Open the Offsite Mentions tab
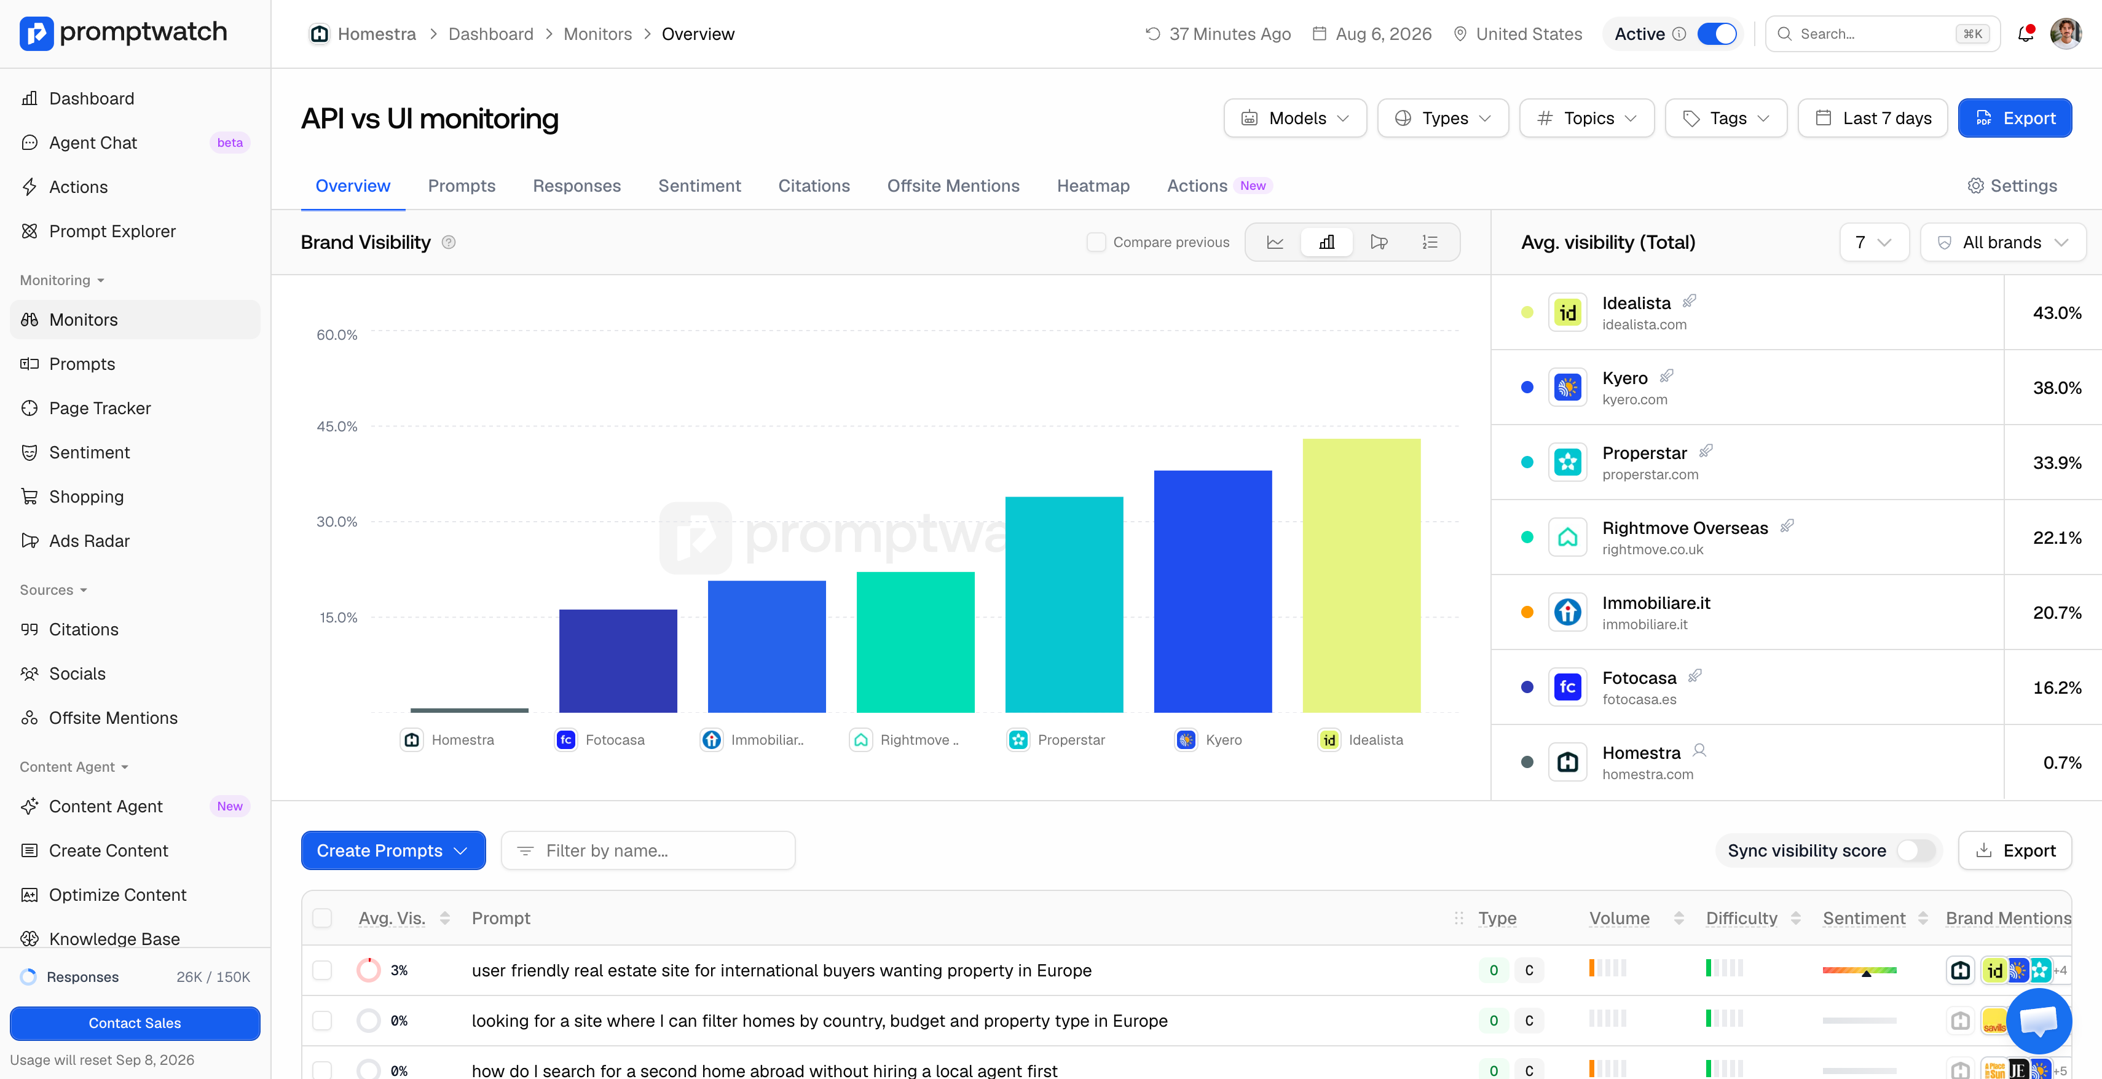This screenshot has height=1079, width=2102. pyautogui.click(x=953, y=186)
